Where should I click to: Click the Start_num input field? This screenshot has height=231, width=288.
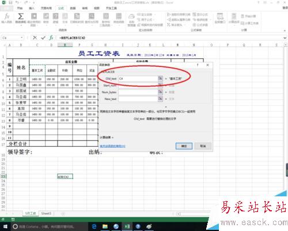pos(138,85)
